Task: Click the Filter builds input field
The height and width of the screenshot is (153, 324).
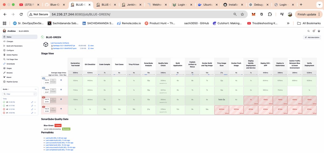Action: click(x=20, y=94)
